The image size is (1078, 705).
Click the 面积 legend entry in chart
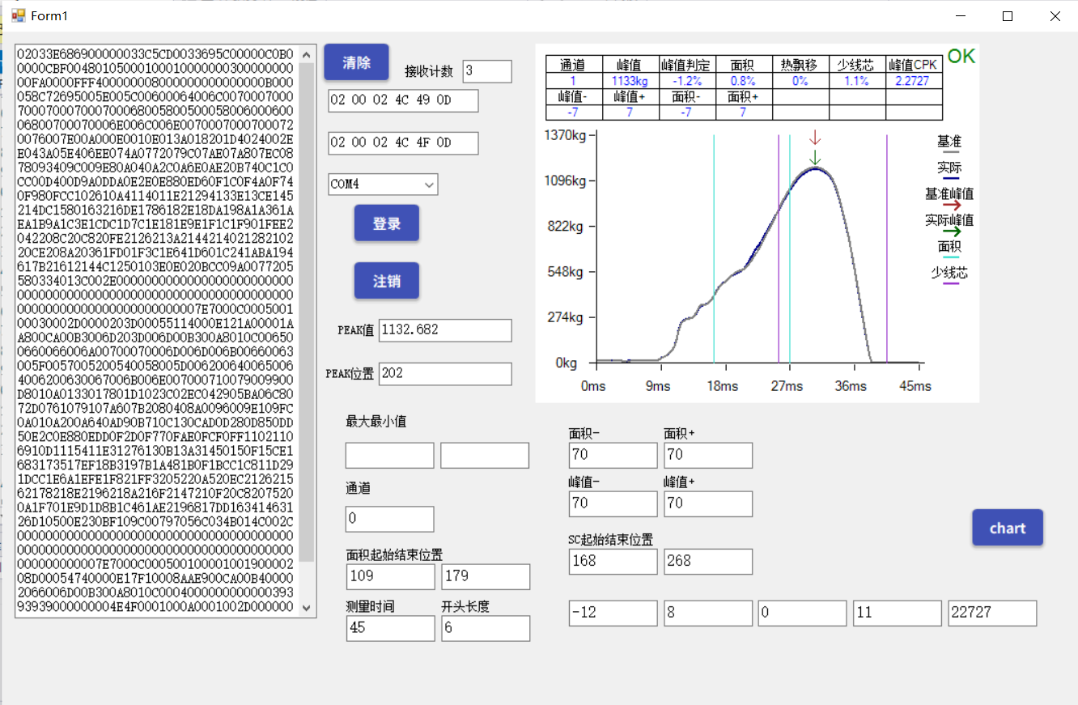tap(949, 248)
